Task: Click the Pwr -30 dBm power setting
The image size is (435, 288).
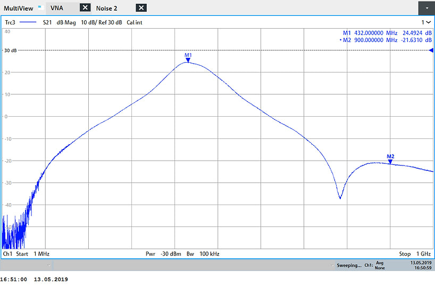Action: click(x=163, y=254)
